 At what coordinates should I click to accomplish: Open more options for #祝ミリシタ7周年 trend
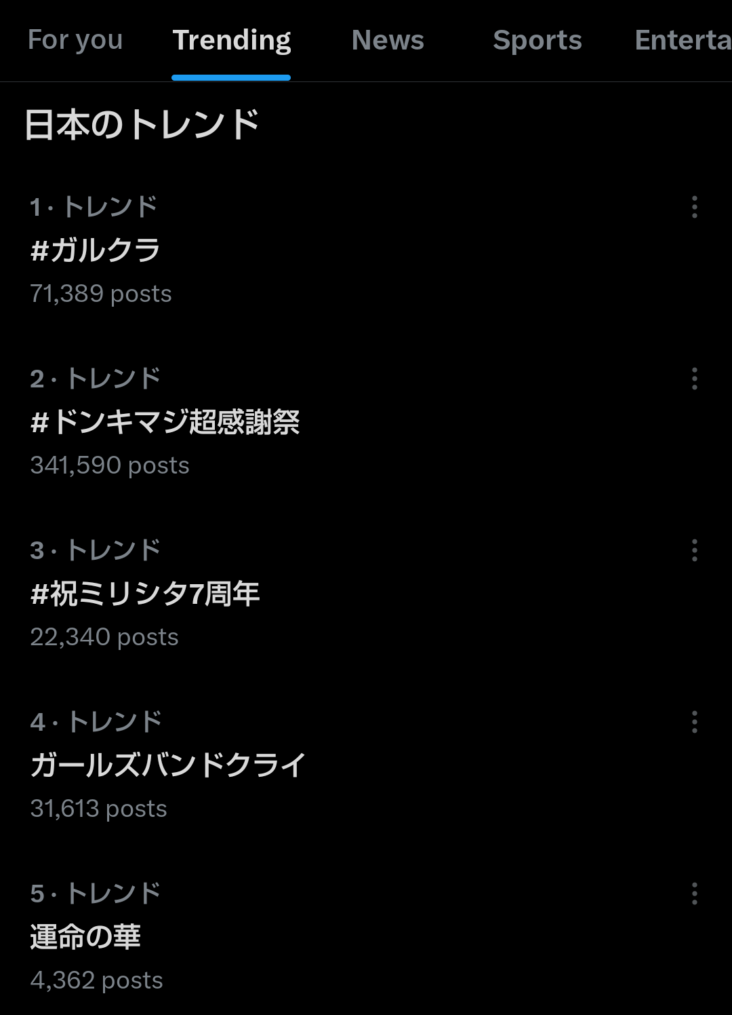pos(694,550)
